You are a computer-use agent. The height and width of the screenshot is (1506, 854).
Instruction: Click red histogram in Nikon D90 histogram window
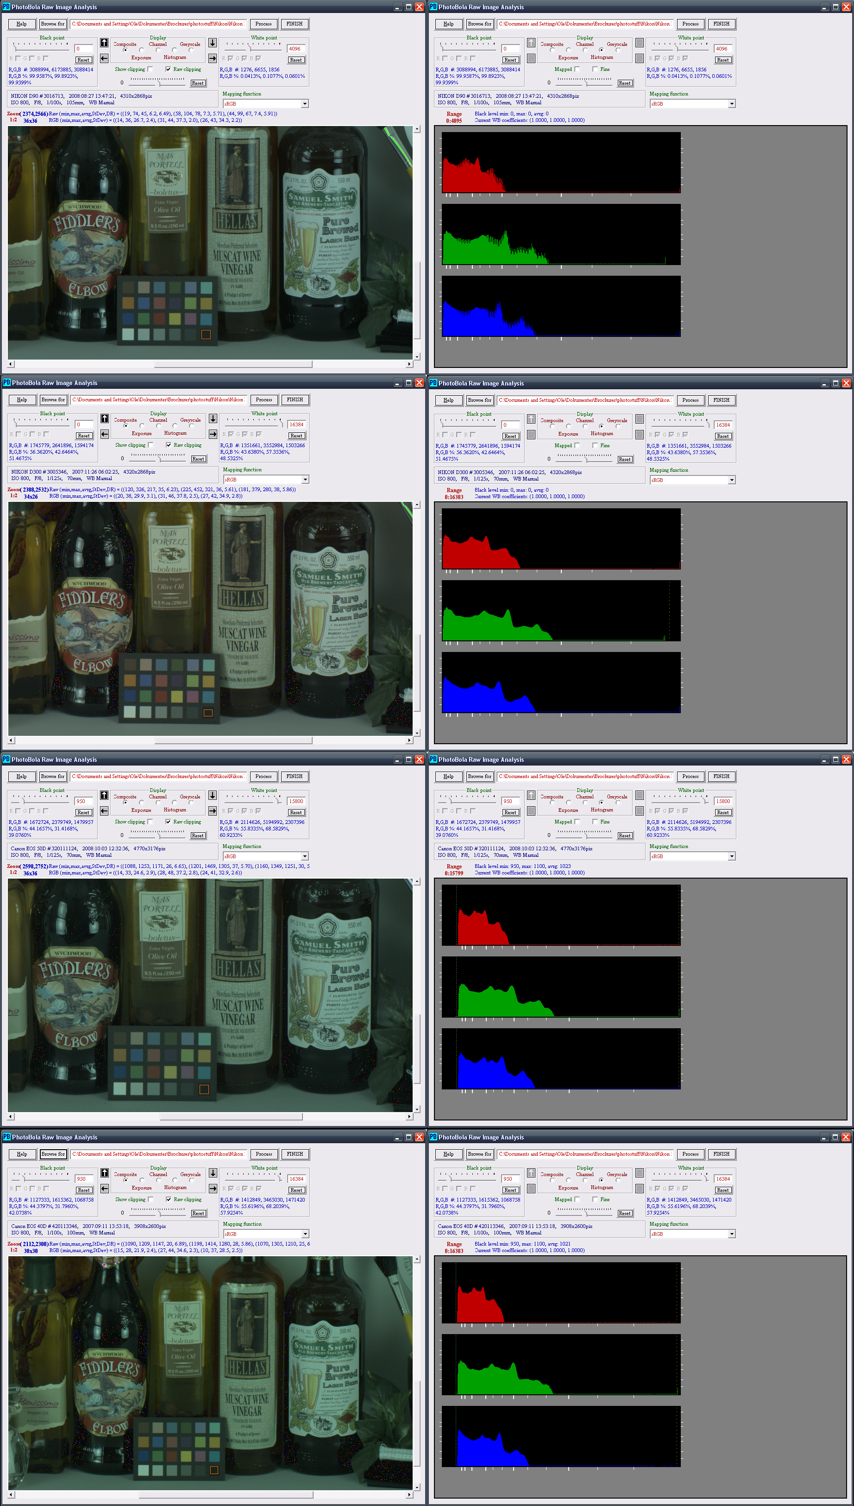561,163
